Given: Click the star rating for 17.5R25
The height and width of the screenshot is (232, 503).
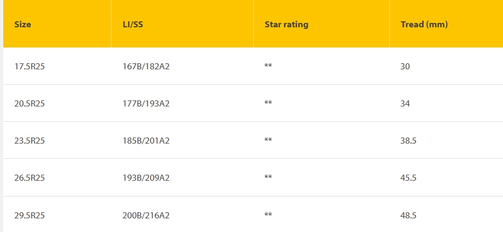Looking at the screenshot, I should 268,66.
